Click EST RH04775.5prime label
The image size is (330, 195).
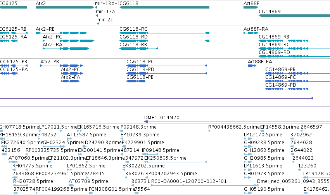coord(33,166)
